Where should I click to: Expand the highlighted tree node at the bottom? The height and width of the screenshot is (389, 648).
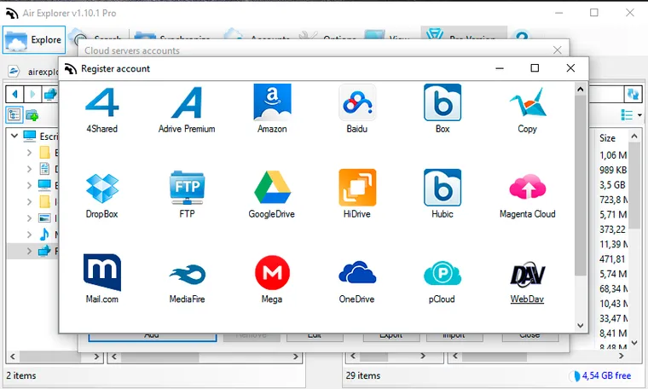(x=29, y=251)
